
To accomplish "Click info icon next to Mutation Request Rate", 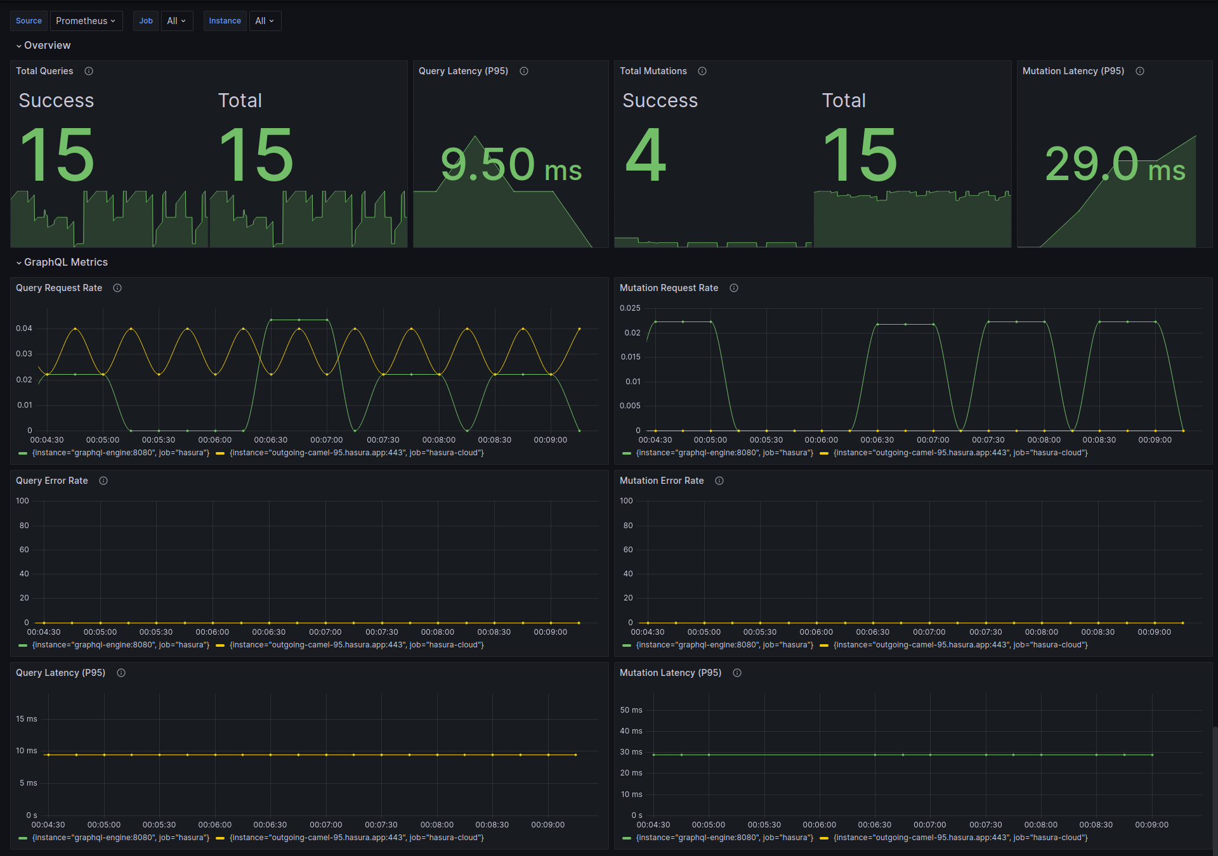I will (734, 288).
